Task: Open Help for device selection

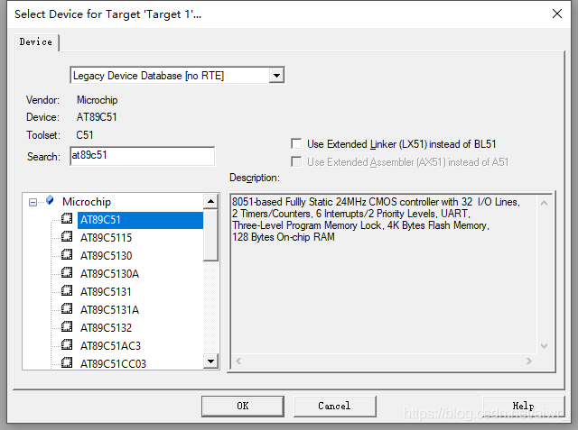Action: pos(523,406)
